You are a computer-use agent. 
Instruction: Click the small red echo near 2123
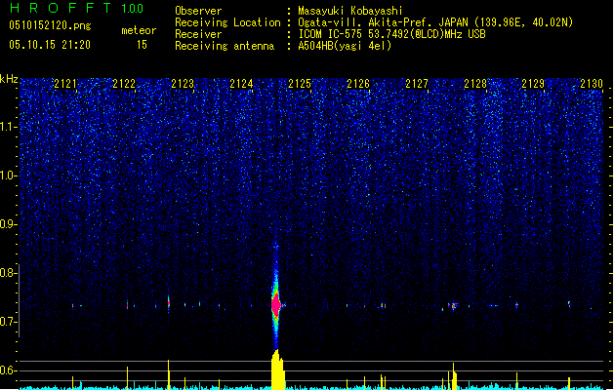(x=169, y=303)
